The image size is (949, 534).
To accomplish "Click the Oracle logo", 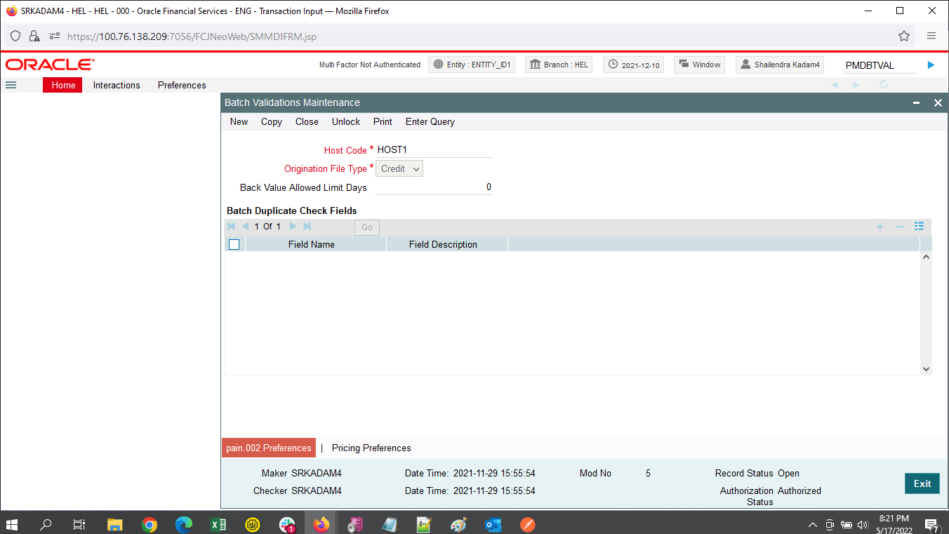I will 50,65.
